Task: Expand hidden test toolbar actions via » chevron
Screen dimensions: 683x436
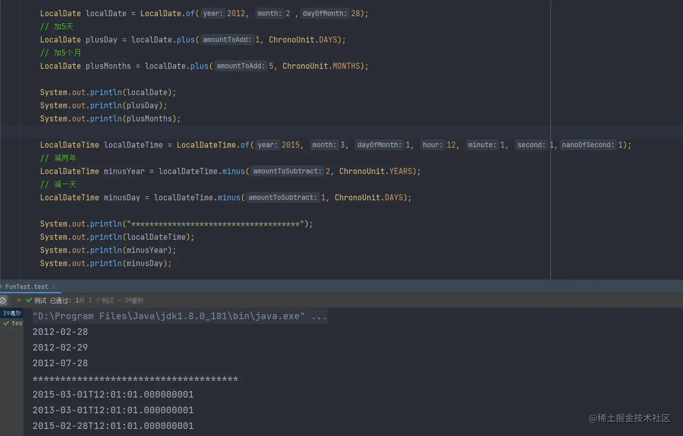Action: point(19,300)
